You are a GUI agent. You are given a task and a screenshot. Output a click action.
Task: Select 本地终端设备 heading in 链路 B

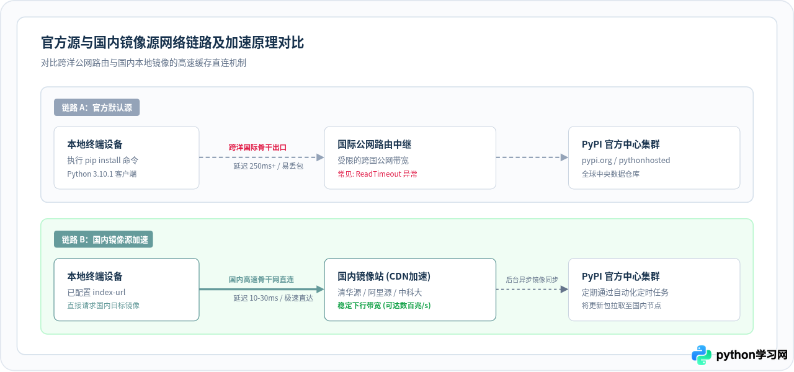click(x=95, y=277)
